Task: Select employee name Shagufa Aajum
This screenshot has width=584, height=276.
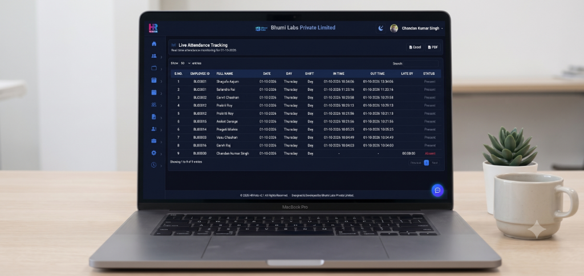Action: click(228, 82)
